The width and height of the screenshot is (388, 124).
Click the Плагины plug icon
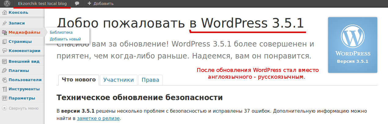pyautogui.click(x=4, y=71)
